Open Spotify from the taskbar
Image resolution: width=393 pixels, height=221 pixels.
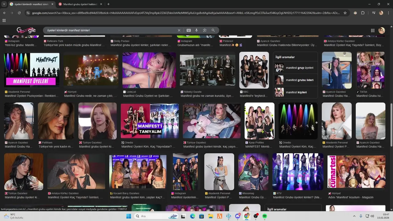265,216
